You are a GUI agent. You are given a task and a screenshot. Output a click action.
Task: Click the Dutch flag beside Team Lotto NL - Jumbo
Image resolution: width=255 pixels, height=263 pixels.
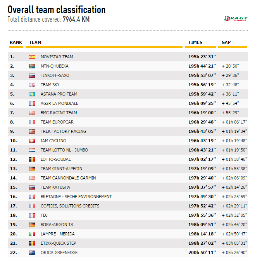coord(32,150)
